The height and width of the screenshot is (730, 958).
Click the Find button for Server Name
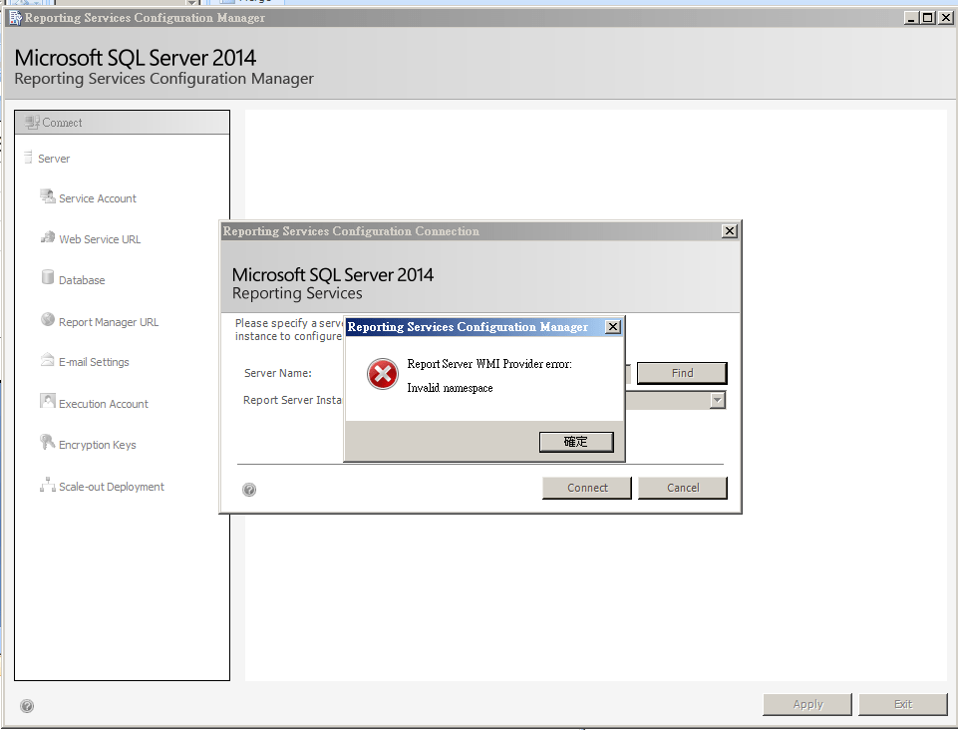682,372
